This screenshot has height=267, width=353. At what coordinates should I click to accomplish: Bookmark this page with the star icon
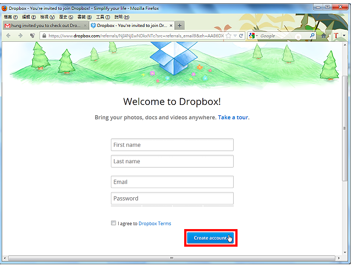click(x=228, y=36)
